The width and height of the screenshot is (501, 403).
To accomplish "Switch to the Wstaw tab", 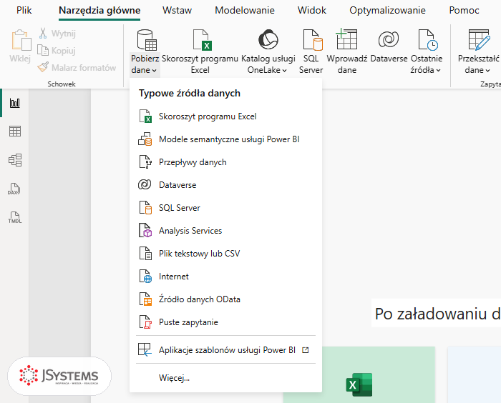I will pos(177,10).
